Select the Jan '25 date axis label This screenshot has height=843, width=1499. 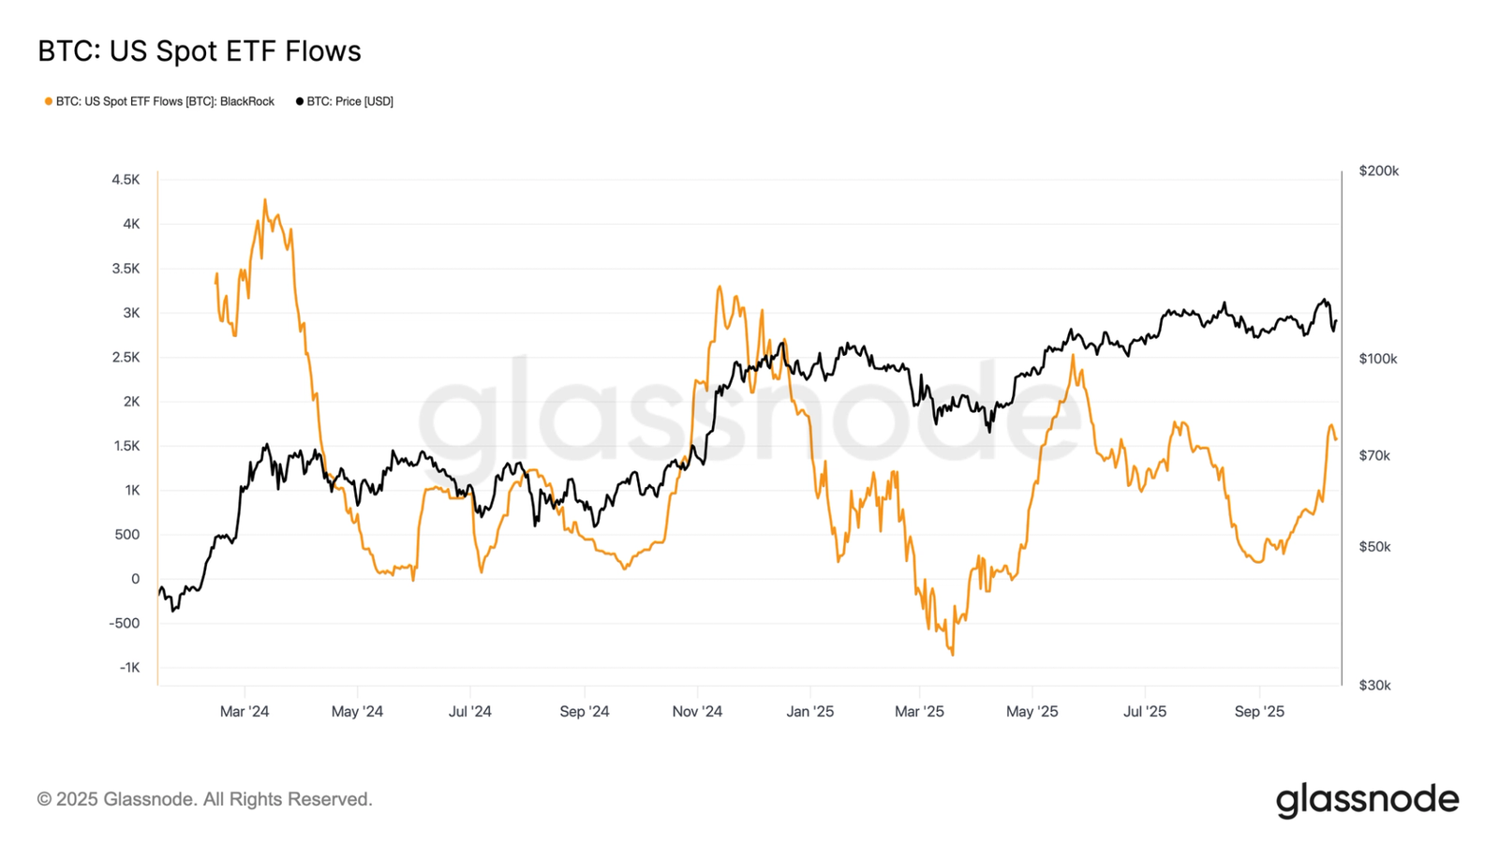pyautogui.click(x=810, y=712)
